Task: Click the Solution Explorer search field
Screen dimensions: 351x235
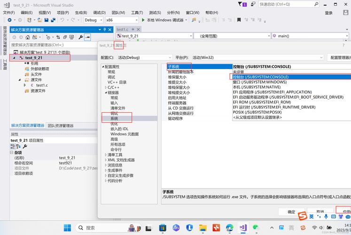Action: 54,45
